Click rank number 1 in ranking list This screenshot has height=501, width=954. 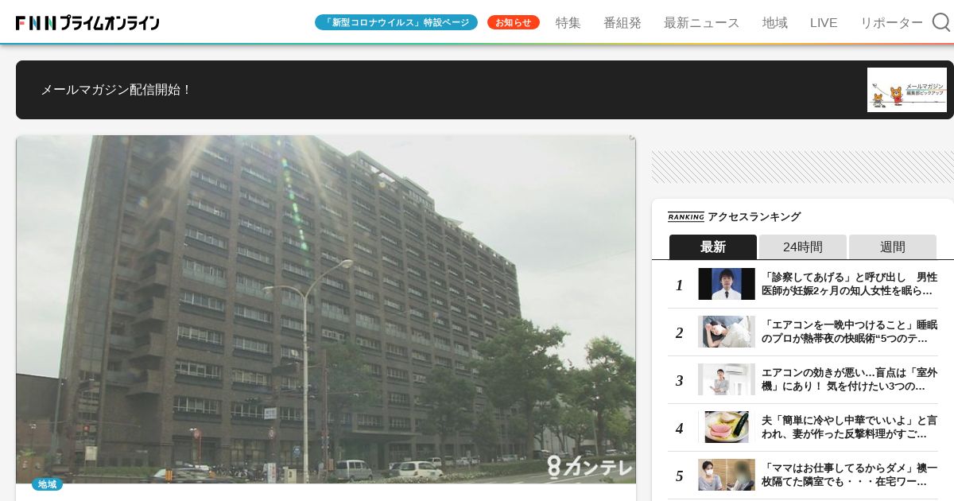point(680,285)
